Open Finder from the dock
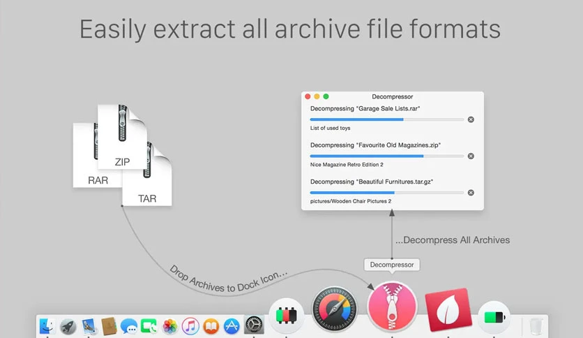 tap(47, 326)
